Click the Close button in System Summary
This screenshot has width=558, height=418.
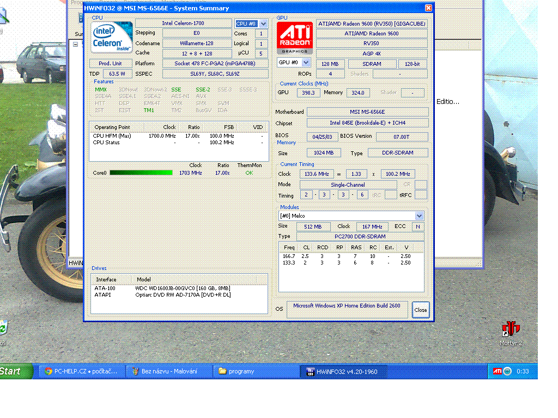(x=420, y=310)
